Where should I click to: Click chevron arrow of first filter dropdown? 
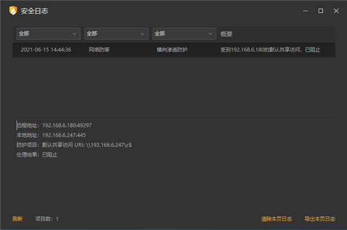pos(75,34)
